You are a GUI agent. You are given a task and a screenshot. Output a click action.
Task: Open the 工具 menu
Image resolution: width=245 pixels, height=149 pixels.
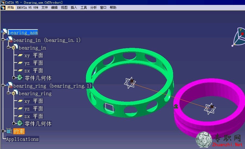(x=84, y=8)
